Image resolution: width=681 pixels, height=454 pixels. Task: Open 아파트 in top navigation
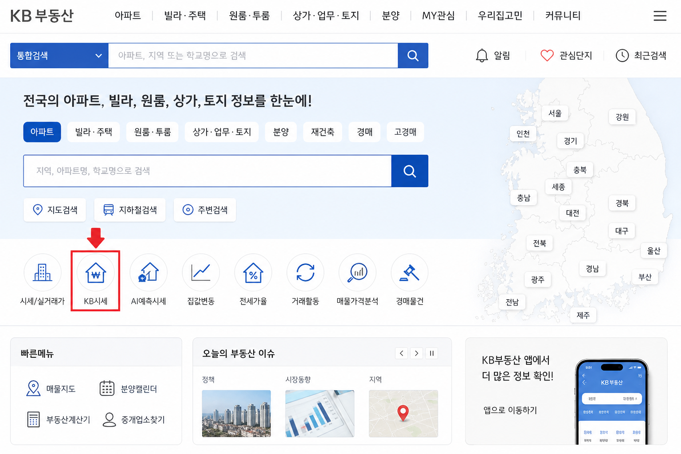click(128, 16)
